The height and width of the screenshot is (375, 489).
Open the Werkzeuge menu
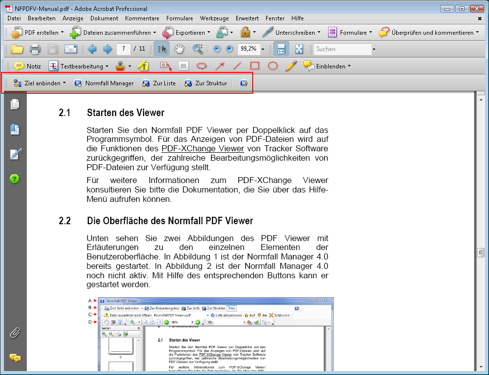point(214,18)
